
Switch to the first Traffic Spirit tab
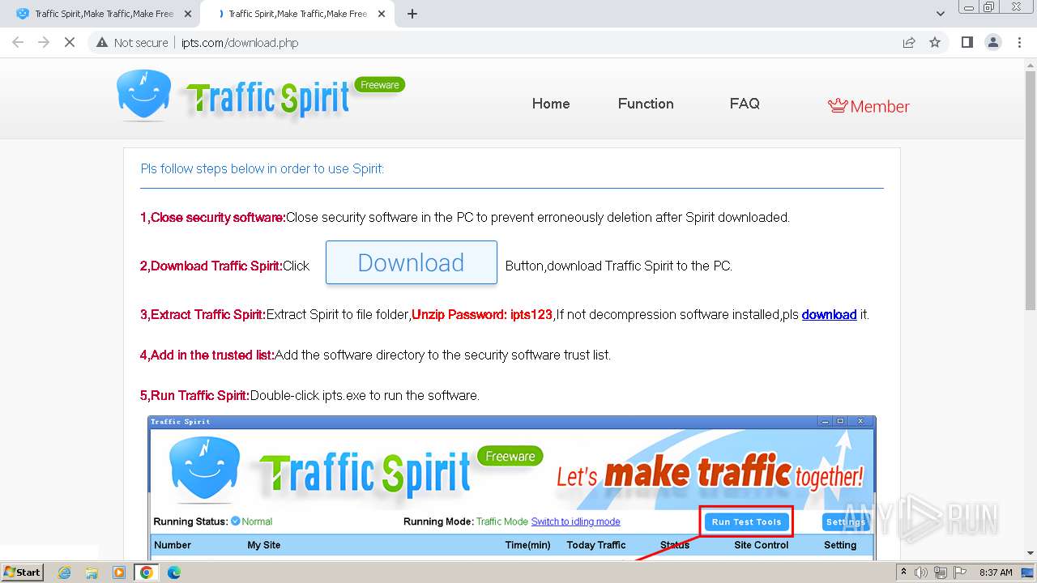pyautogui.click(x=104, y=14)
